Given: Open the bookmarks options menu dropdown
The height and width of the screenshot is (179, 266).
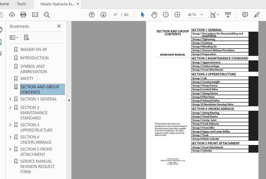Looking at the screenshot, I should pos(14,37).
